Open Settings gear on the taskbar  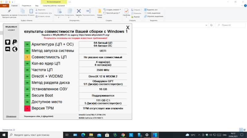coord(147,135)
